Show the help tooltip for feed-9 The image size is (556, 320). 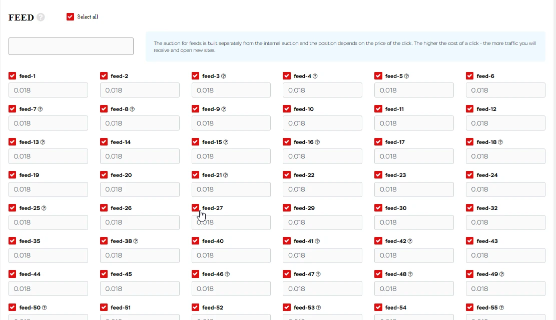pos(223,109)
